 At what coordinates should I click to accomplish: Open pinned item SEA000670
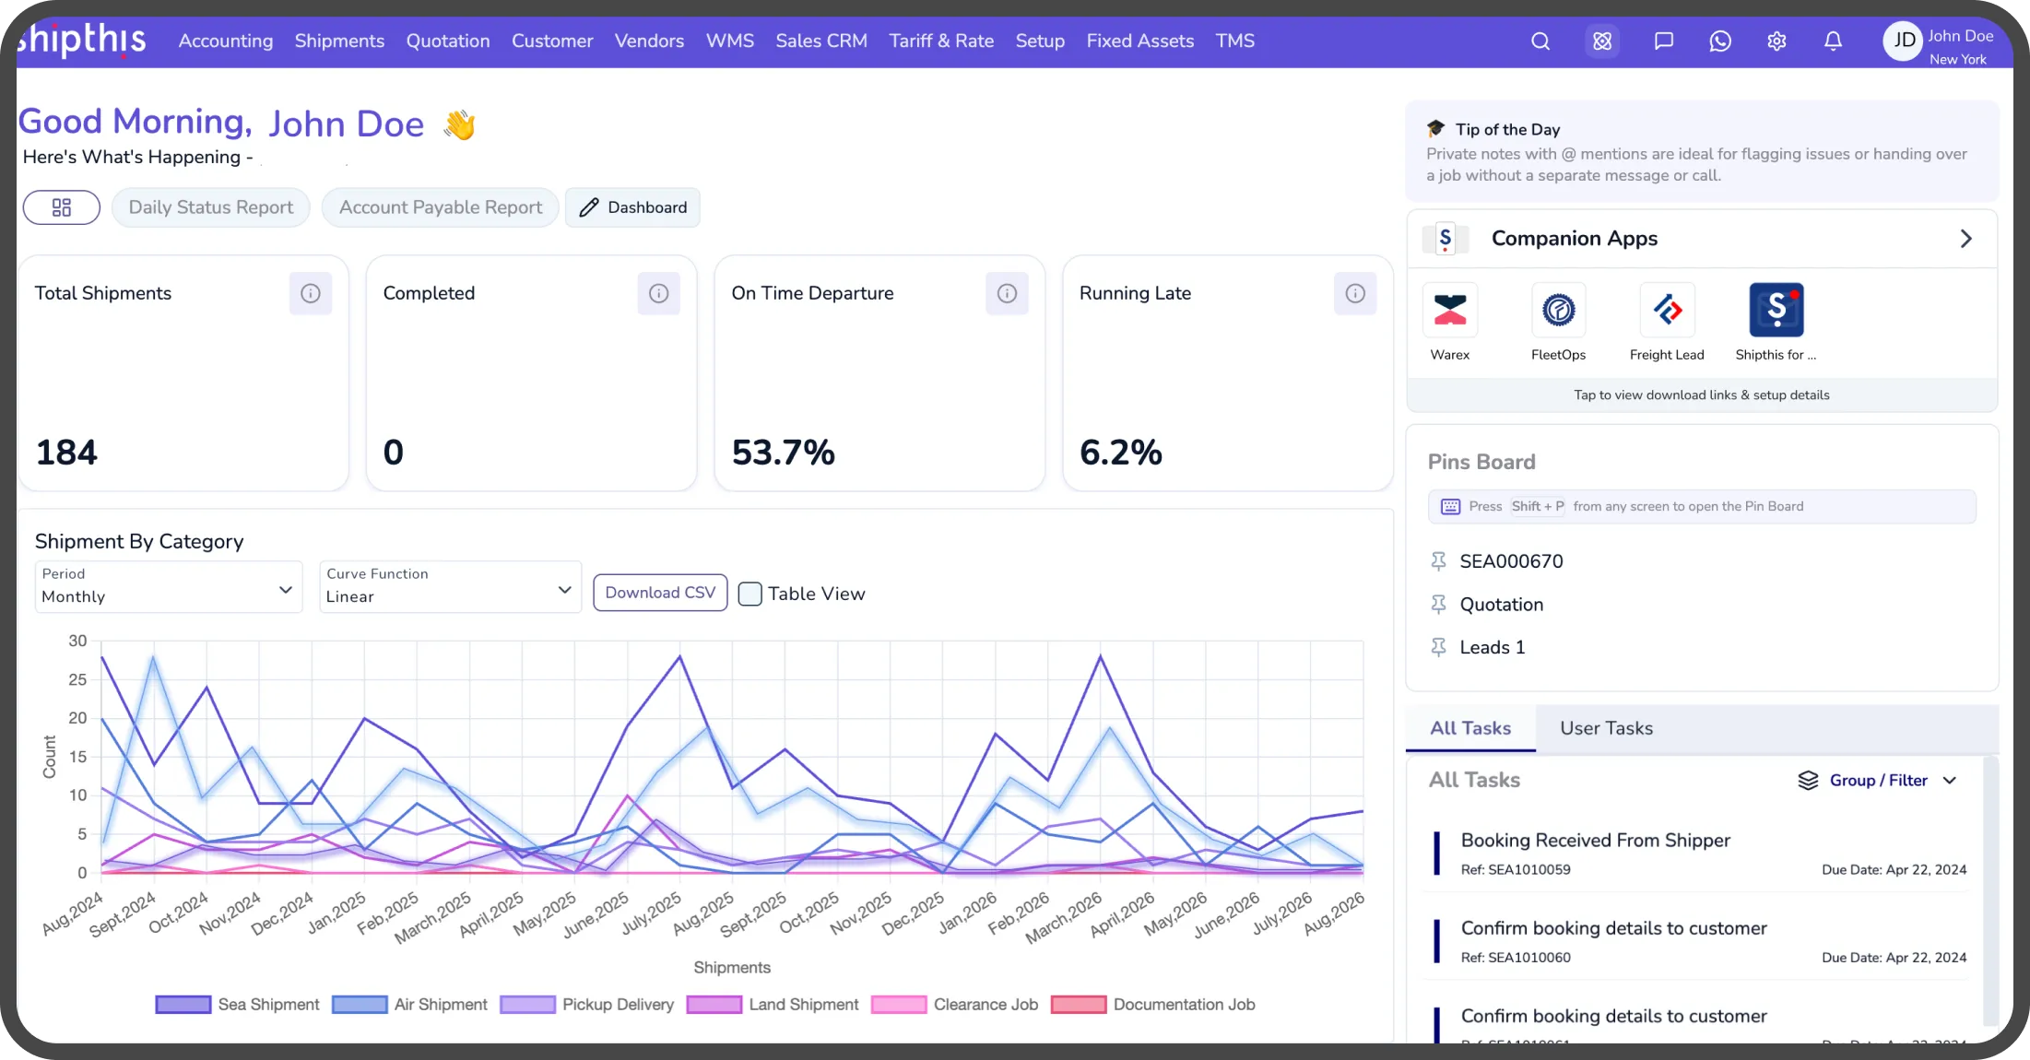[x=1511, y=561]
